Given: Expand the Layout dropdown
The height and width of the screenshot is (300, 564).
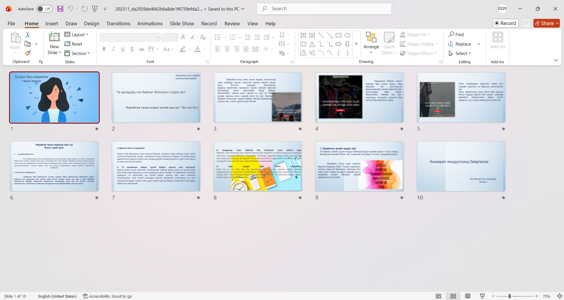Looking at the screenshot, I should [76, 35].
